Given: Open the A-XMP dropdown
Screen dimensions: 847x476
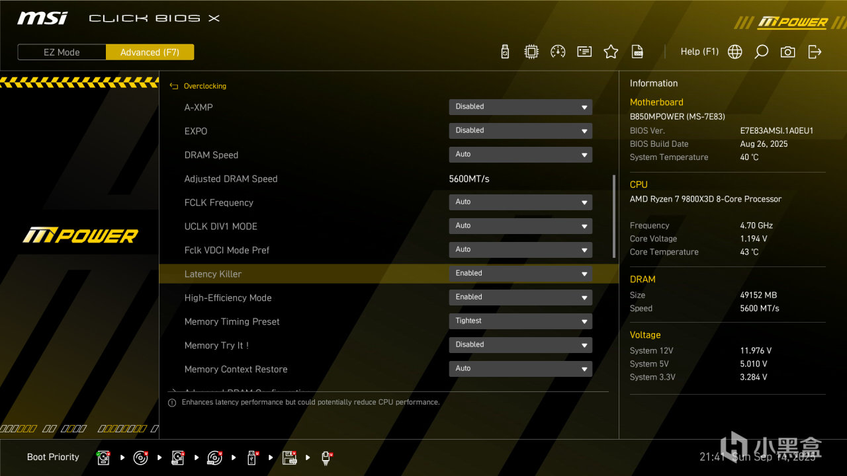Looking at the screenshot, I should [x=521, y=107].
